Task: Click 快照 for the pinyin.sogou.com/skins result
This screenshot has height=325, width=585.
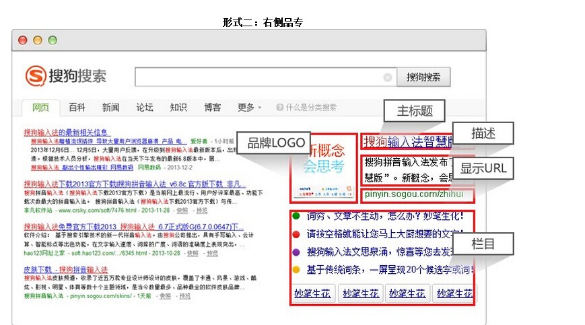Action: (165, 296)
